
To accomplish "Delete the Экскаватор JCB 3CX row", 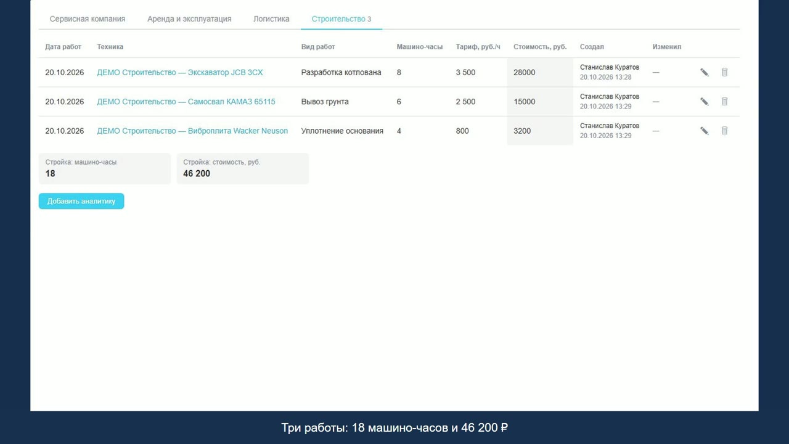I will (x=724, y=72).
